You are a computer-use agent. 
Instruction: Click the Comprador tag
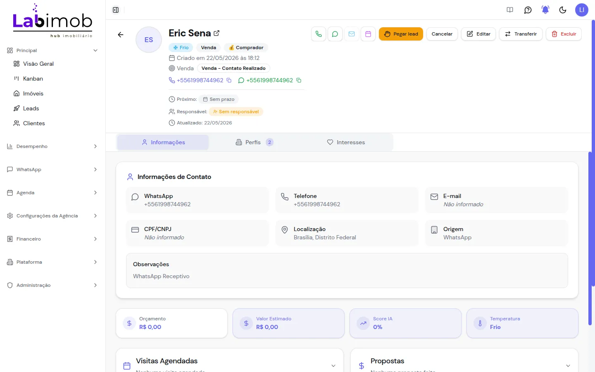(x=246, y=48)
